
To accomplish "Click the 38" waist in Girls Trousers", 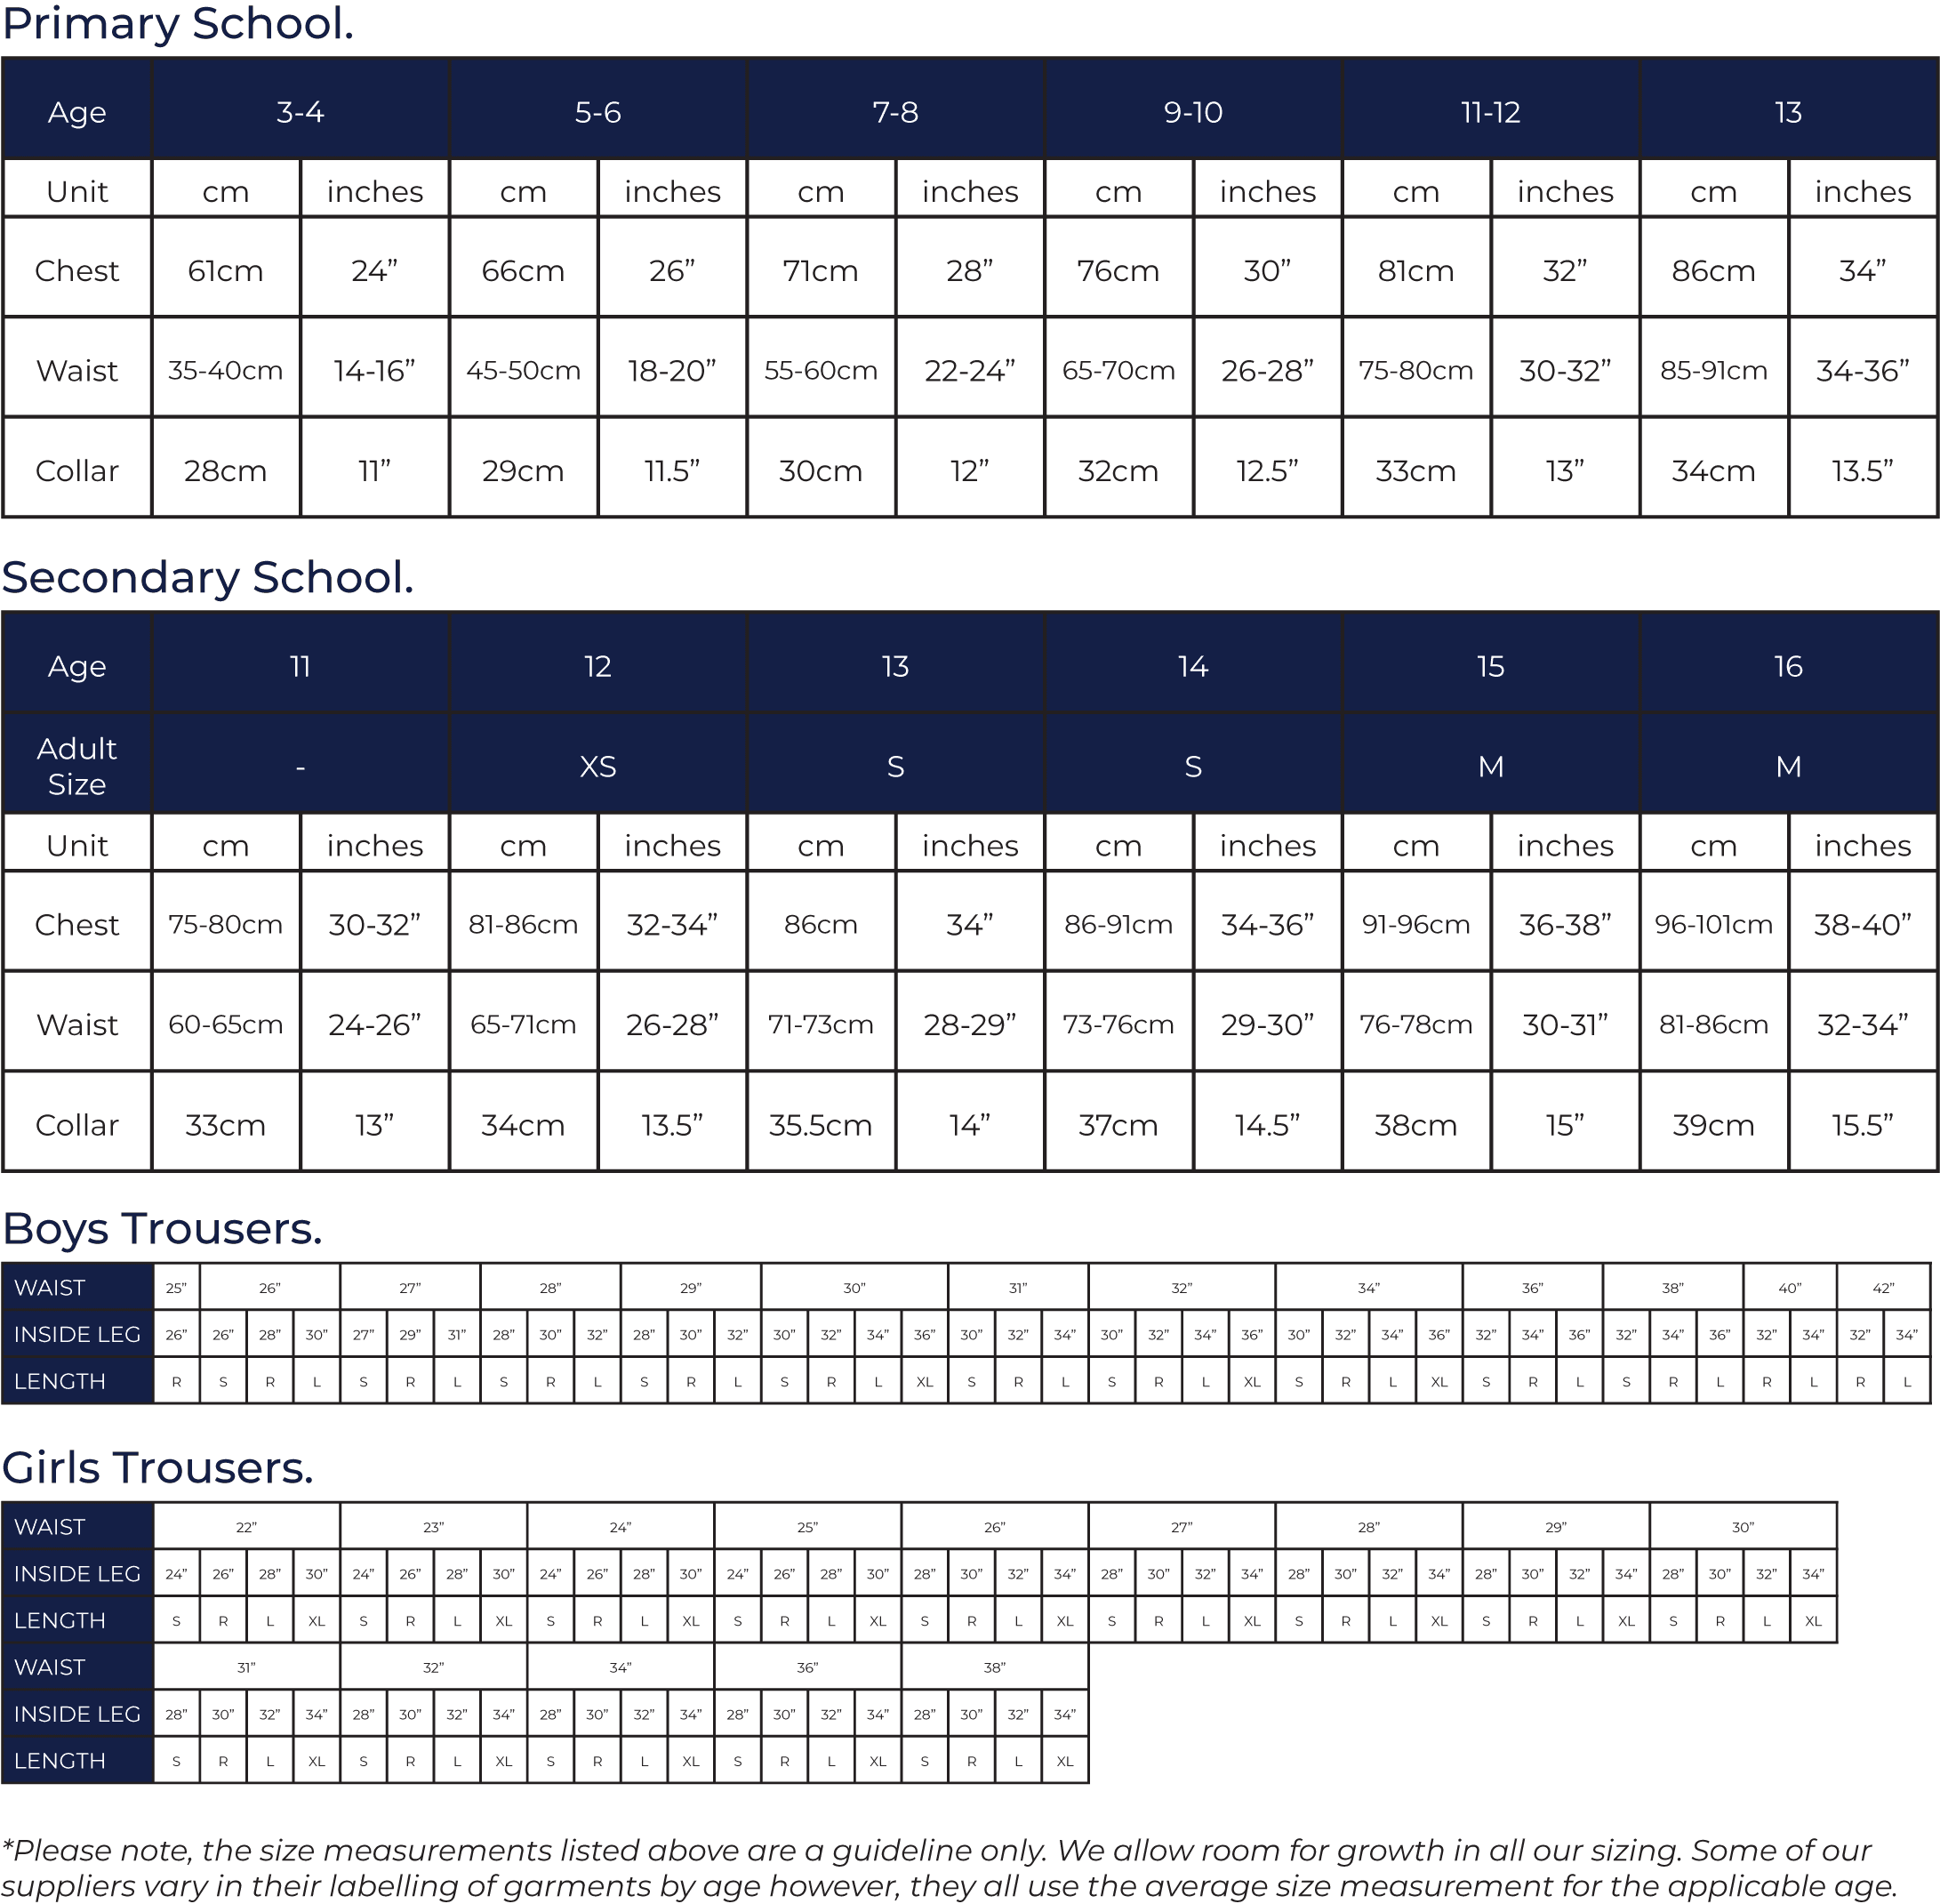I will click(994, 1667).
